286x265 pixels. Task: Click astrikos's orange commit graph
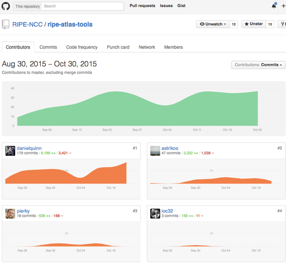coord(211,180)
